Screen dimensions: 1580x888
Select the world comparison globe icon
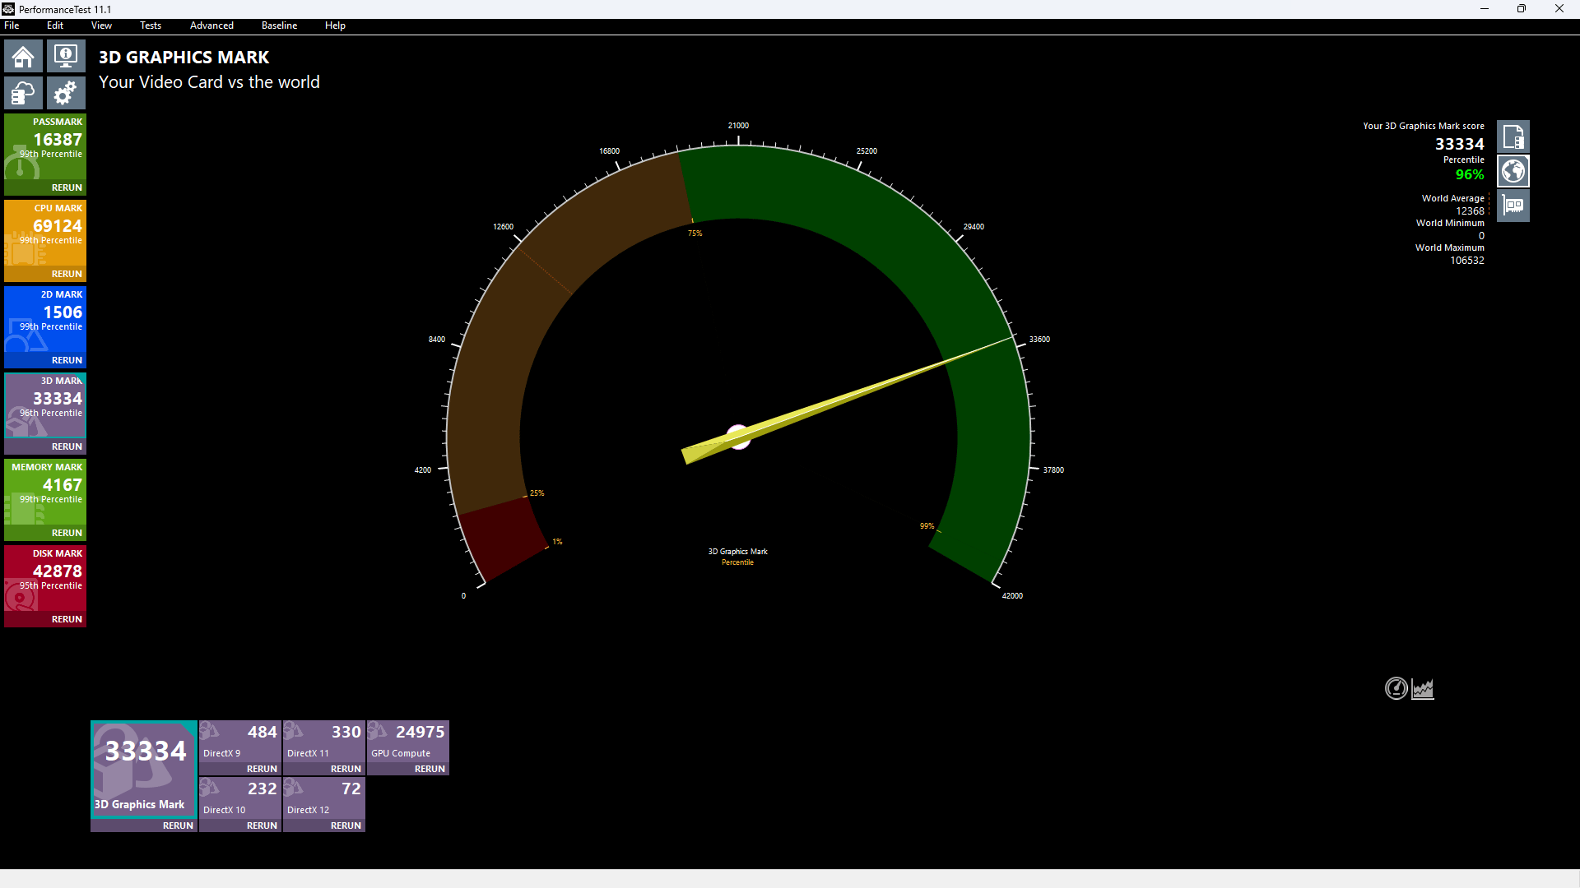click(x=1513, y=171)
